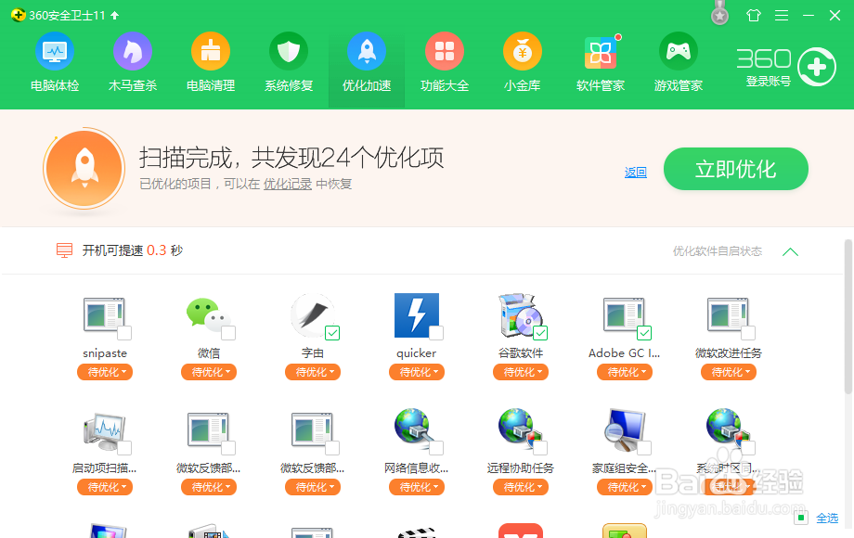Click the rocket scan result icon
The width and height of the screenshot is (854, 538).
point(84,169)
